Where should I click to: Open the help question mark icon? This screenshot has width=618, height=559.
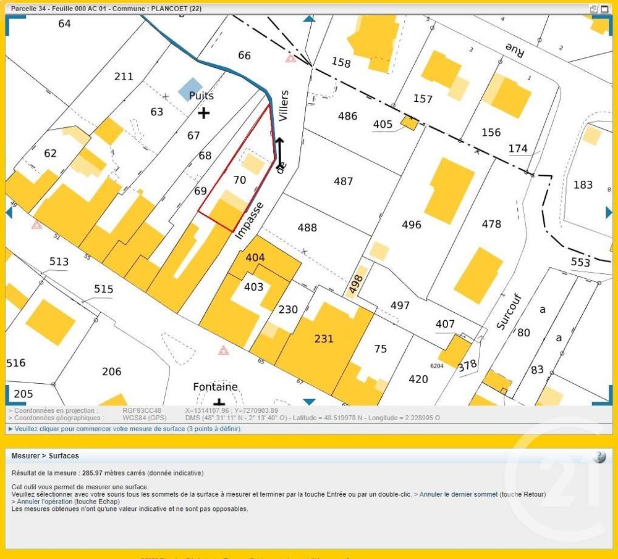click(599, 457)
